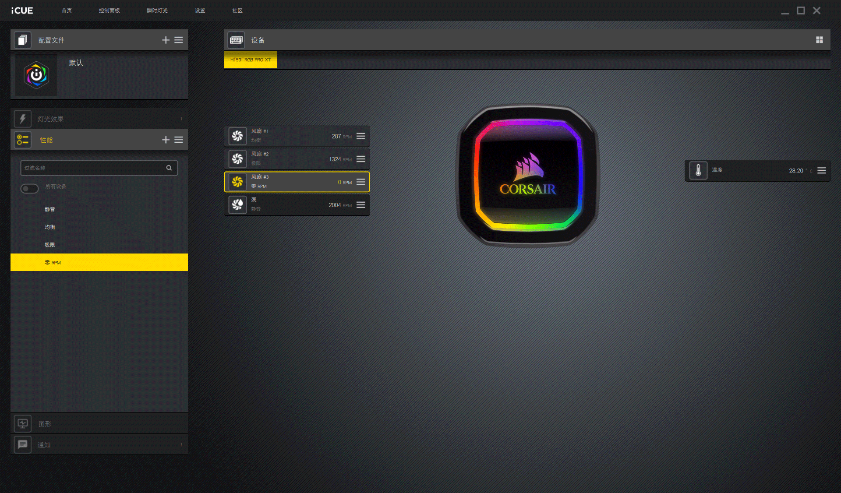This screenshot has width=841, height=493.
Task: Open the 性能 hamburger menu
Action: click(179, 140)
